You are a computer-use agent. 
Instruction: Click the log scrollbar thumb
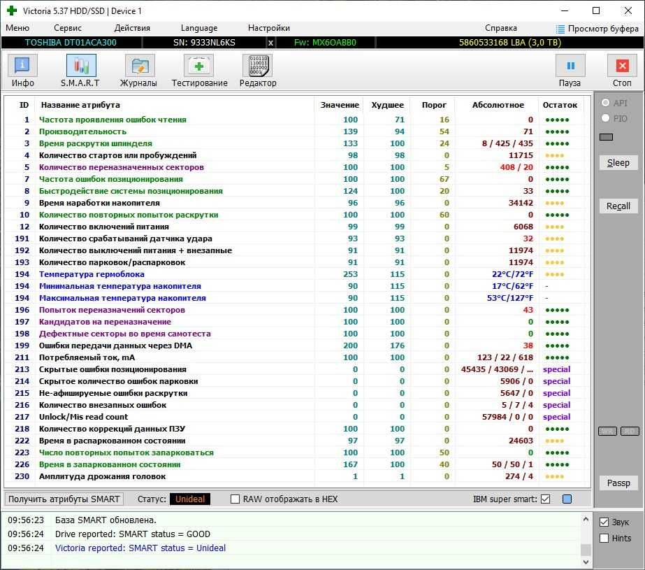tap(586, 550)
